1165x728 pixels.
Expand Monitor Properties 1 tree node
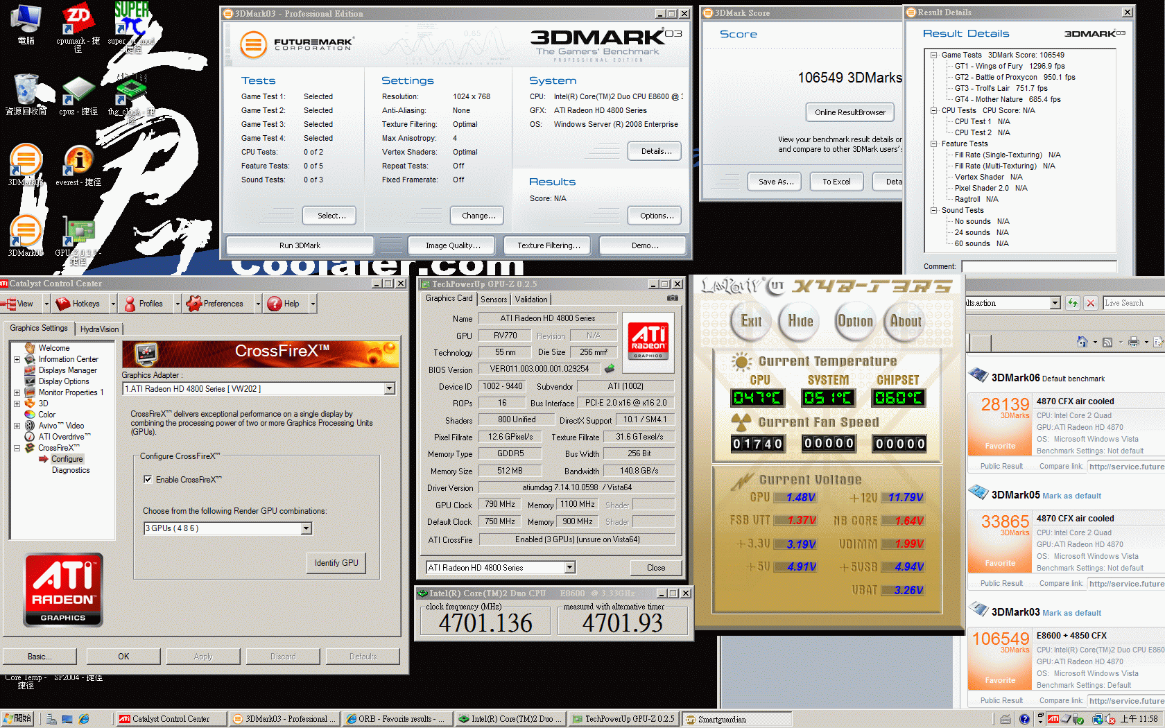tap(17, 392)
